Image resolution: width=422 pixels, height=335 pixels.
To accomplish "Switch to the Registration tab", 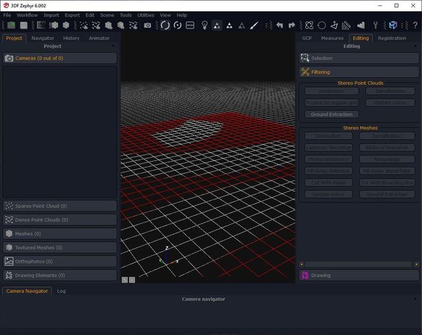I will tap(392, 38).
